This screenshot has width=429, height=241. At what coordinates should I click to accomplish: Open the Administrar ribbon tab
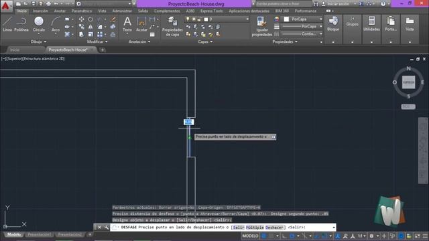tap(122, 11)
